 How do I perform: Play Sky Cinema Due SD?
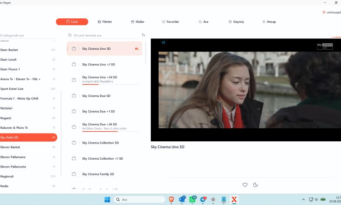[x=104, y=96]
